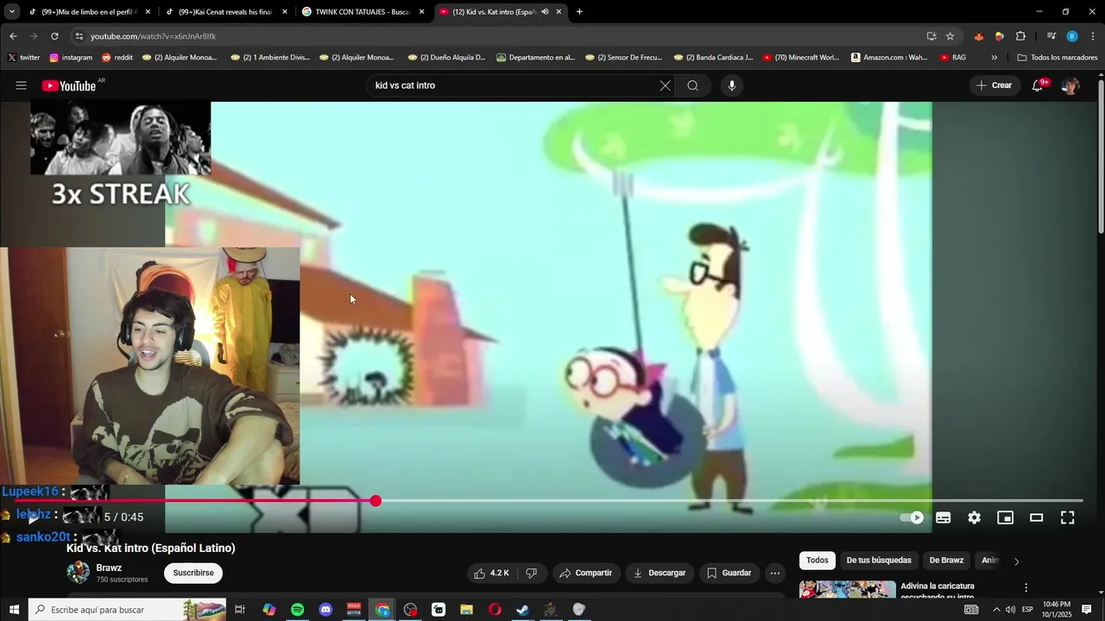1105x621 pixels.
Task: Open the Brawz channel name link
Action: tap(109, 568)
